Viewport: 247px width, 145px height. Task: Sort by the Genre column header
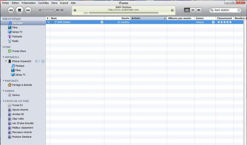[x=205, y=18]
